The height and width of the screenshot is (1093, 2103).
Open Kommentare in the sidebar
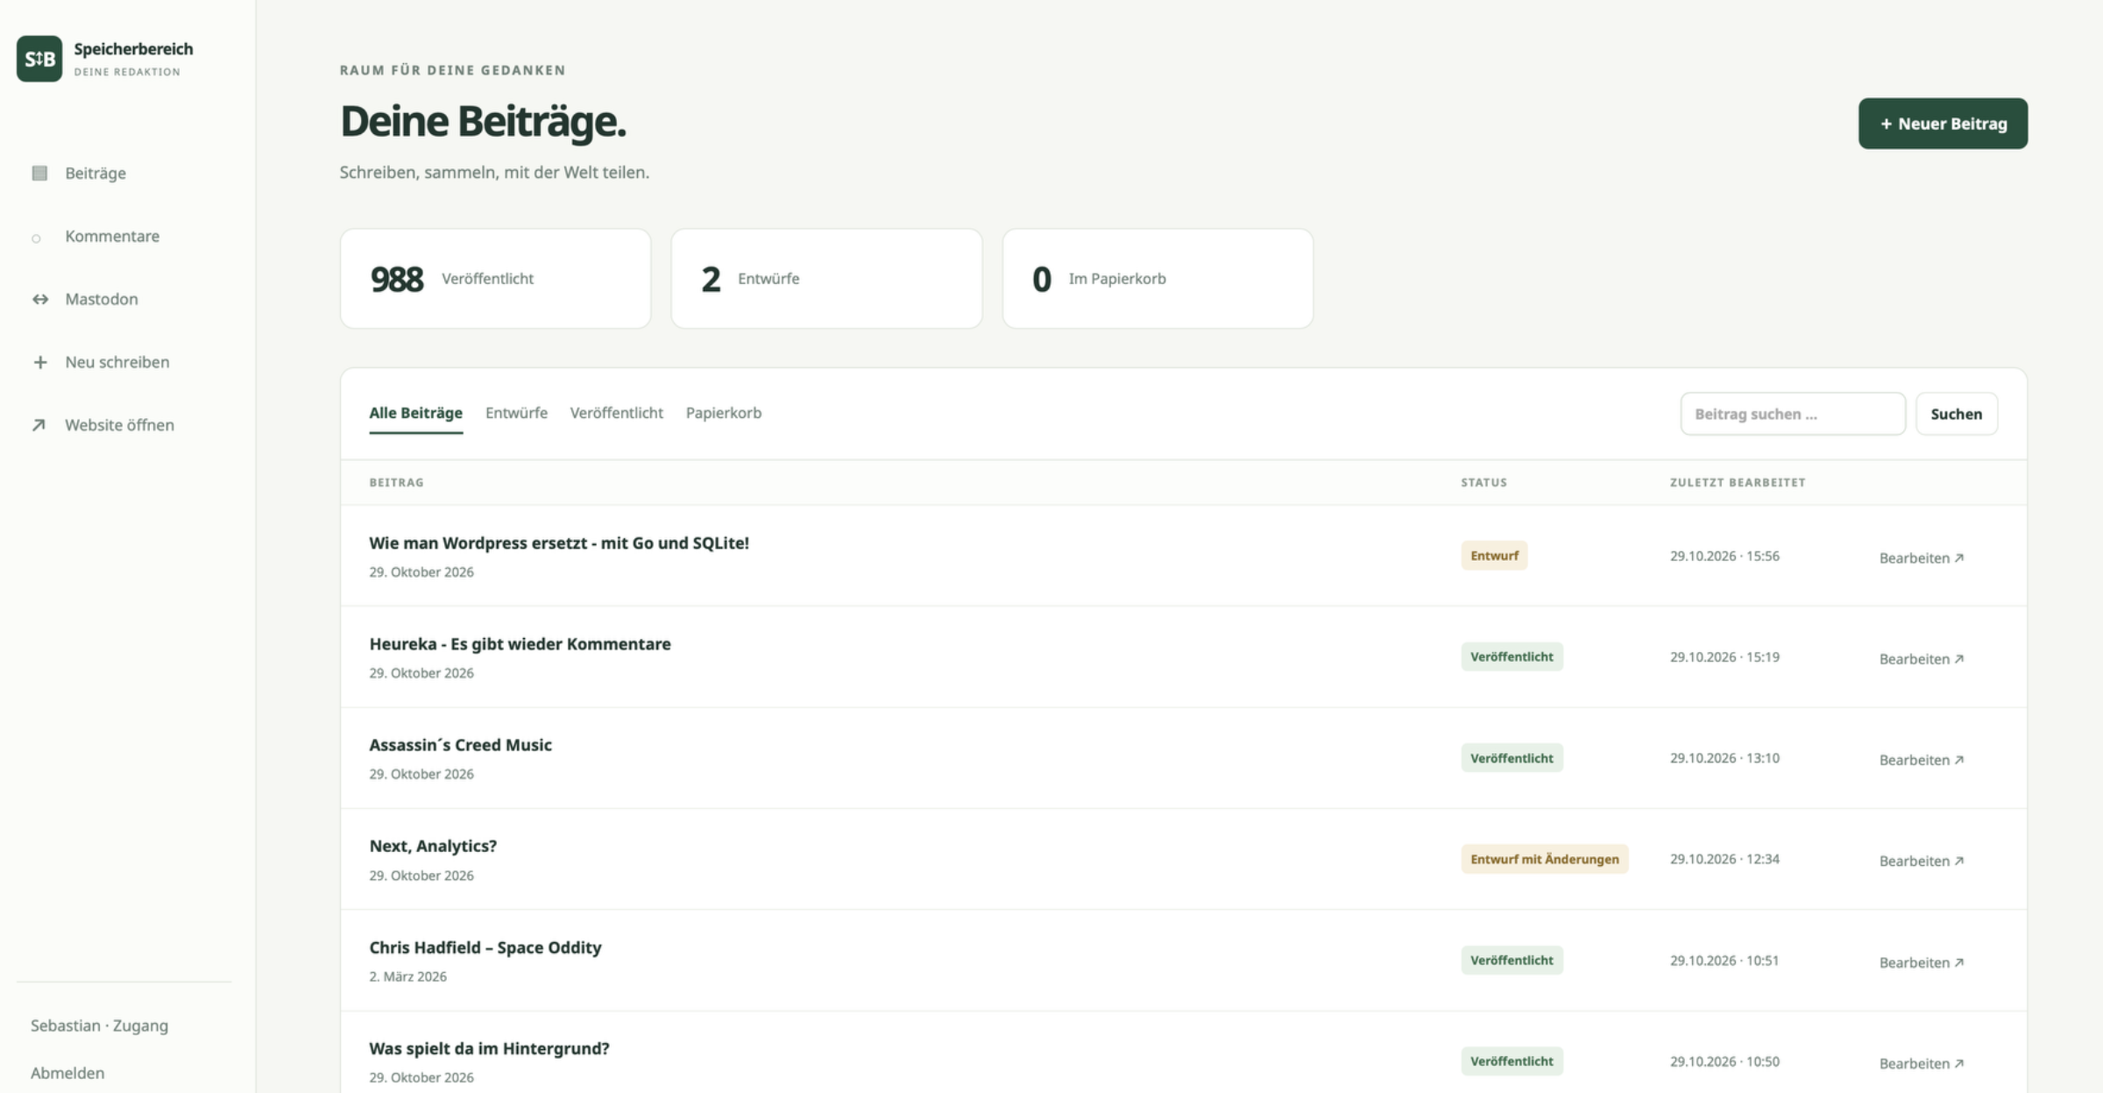pyautogui.click(x=112, y=236)
